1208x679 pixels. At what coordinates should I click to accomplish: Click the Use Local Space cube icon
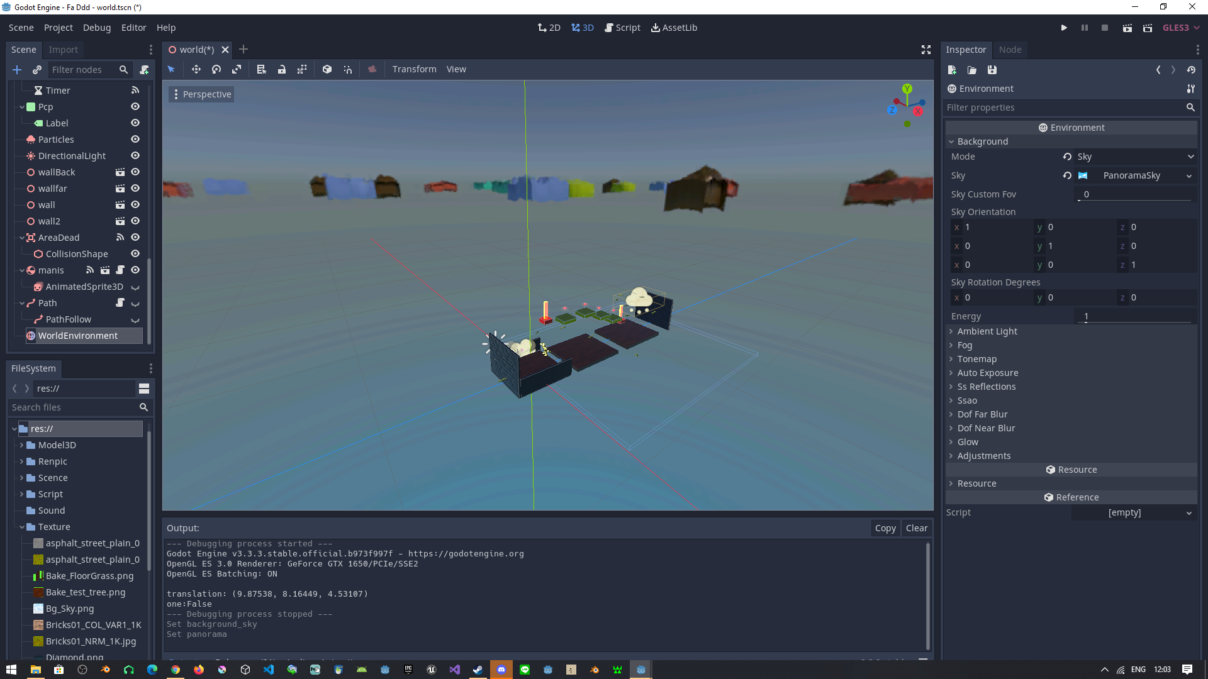(x=327, y=69)
